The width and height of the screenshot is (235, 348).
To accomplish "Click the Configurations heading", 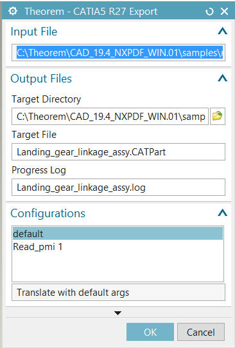I will 48,213.
